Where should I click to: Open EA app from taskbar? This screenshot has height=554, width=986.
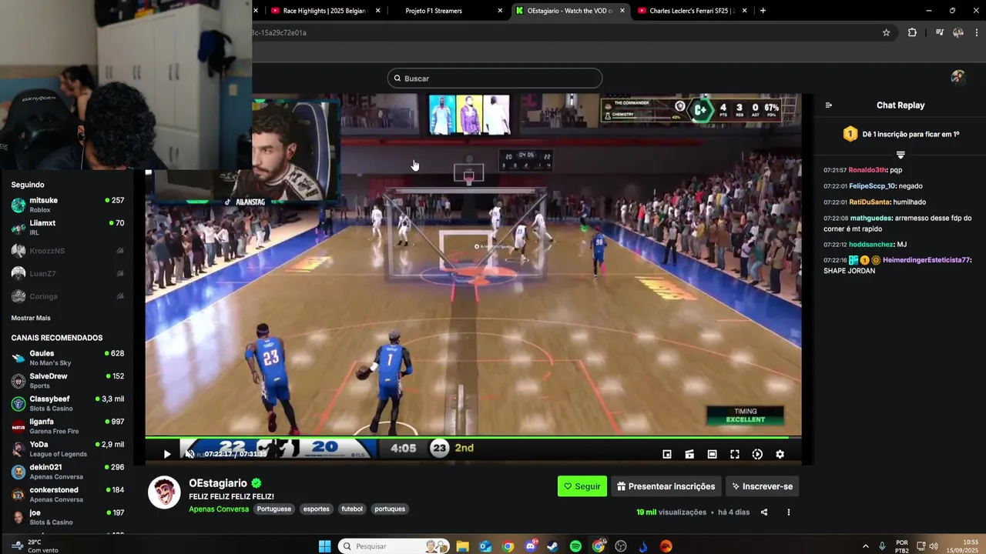pos(666,546)
